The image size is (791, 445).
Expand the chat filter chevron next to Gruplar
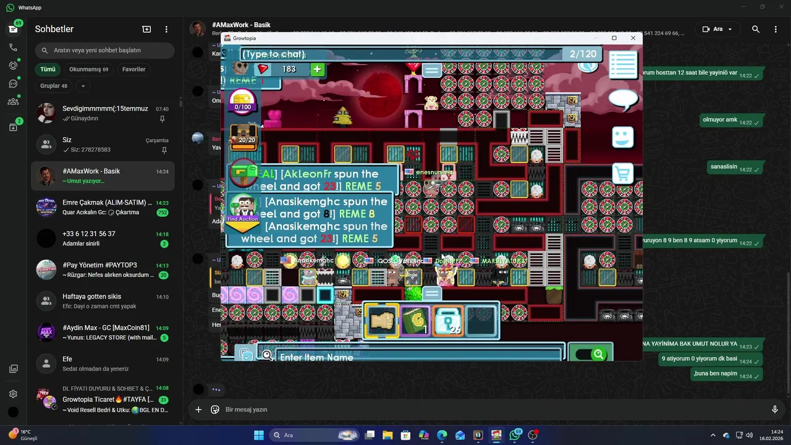click(83, 86)
